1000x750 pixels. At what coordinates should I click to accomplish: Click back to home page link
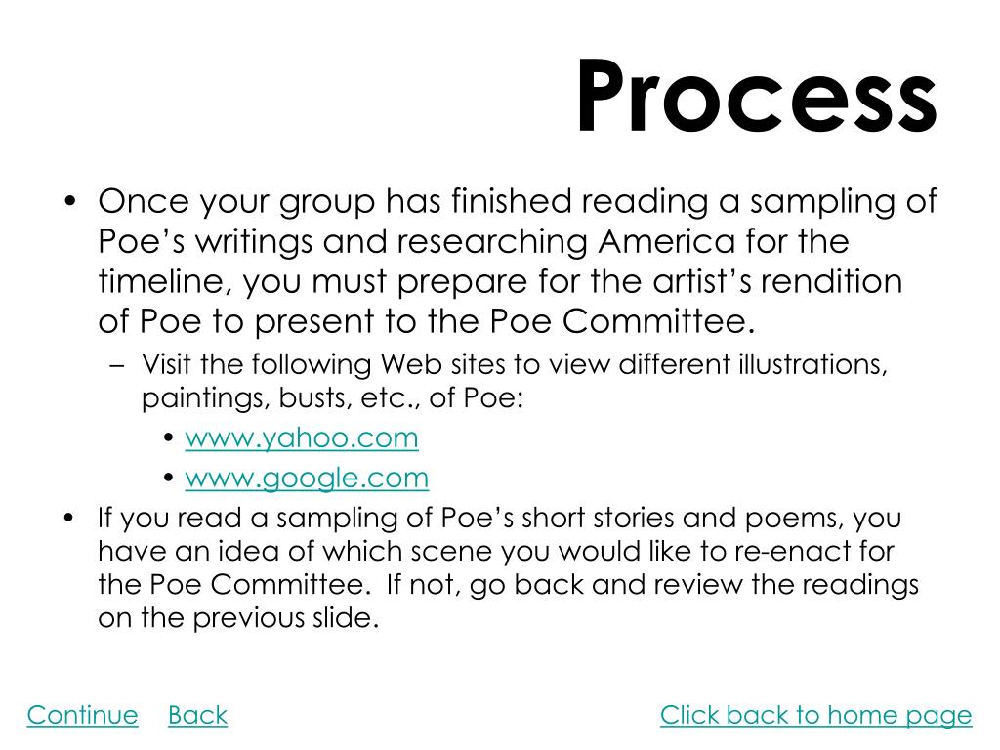coord(815,715)
